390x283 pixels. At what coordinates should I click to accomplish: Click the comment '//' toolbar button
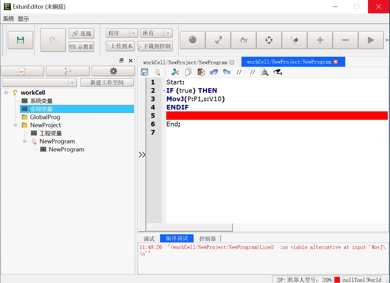point(239,72)
